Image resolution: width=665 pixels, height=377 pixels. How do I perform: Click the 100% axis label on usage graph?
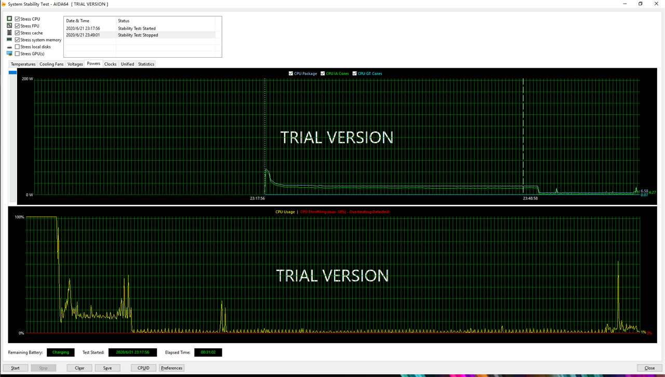[19, 217]
